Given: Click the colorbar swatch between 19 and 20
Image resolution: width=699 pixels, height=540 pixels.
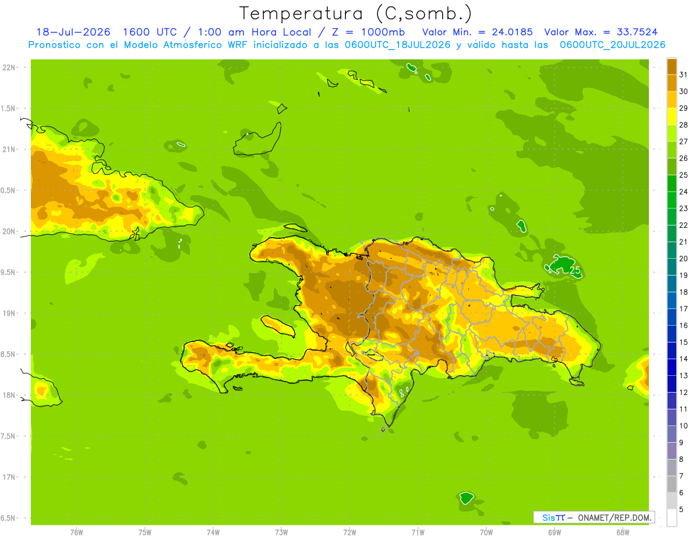Looking at the screenshot, I should tap(672, 267).
